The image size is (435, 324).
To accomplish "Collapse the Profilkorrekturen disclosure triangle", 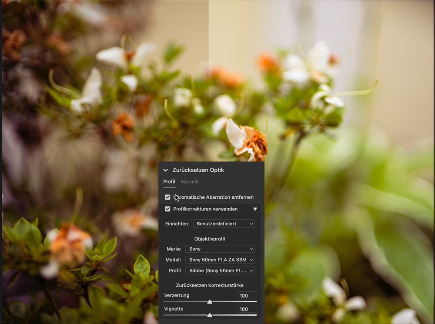I will tap(255, 209).
